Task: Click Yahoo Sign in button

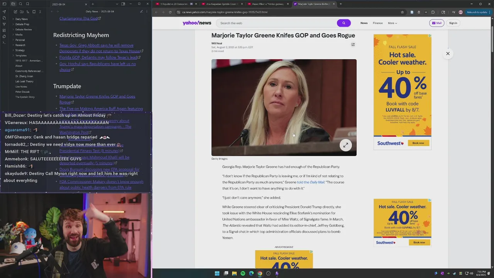Action: (x=453, y=23)
